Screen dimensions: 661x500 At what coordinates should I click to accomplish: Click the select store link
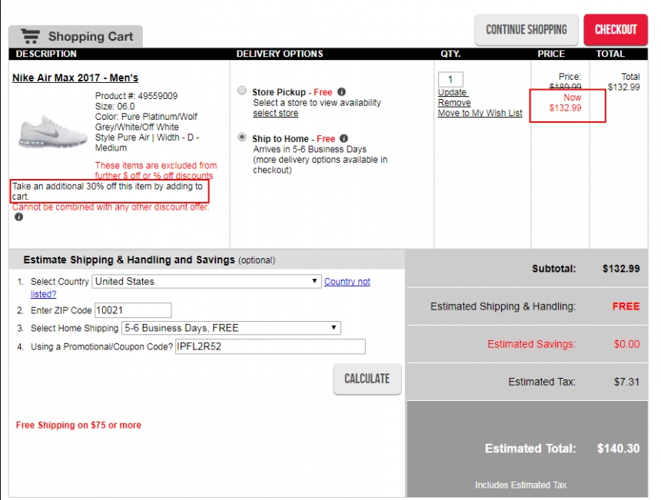coord(275,114)
